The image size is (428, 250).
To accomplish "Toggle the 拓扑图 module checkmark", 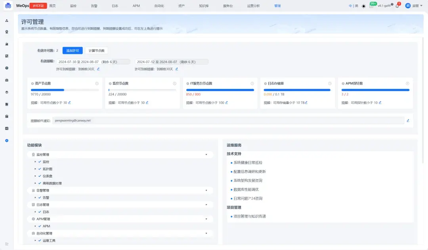I will pyautogui.click(x=40, y=169).
